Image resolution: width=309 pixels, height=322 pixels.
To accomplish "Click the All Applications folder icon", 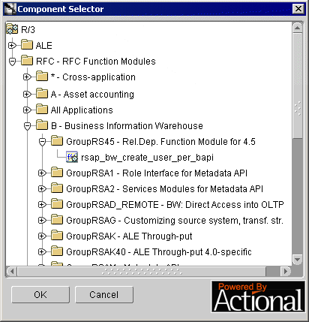I will [42, 110].
